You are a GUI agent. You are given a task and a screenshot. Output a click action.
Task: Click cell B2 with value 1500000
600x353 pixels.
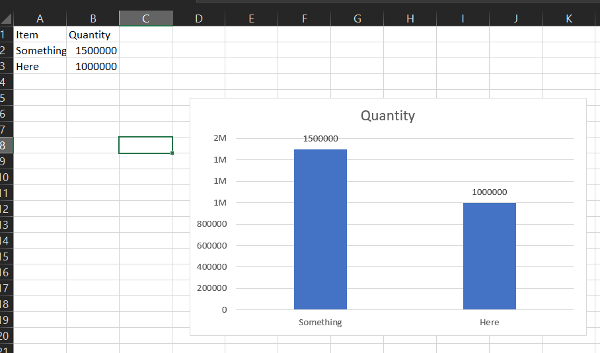pyautogui.click(x=93, y=50)
